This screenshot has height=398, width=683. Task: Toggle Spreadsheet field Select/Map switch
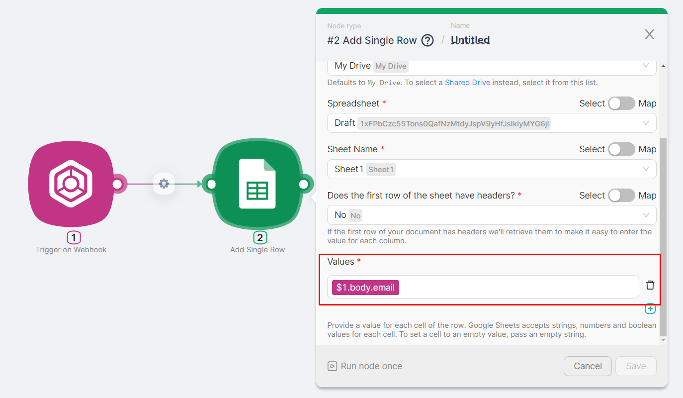point(621,103)
